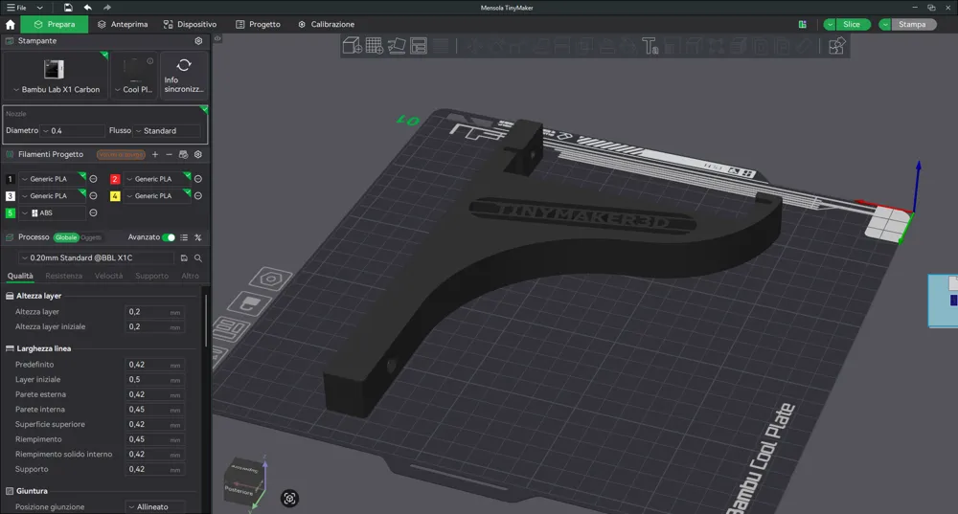Click the settings list icon beside Avanzato
The width and height of the screenshot is (958, 514).
click(184, 237)
